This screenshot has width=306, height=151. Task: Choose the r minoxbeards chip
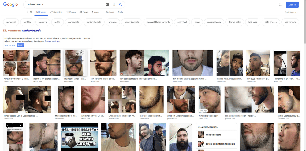(94, 22)
